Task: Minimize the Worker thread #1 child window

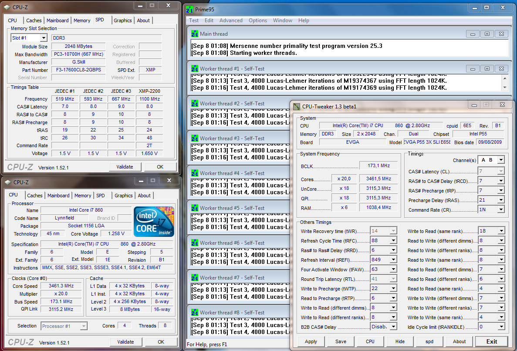Action: click(473, 68)
